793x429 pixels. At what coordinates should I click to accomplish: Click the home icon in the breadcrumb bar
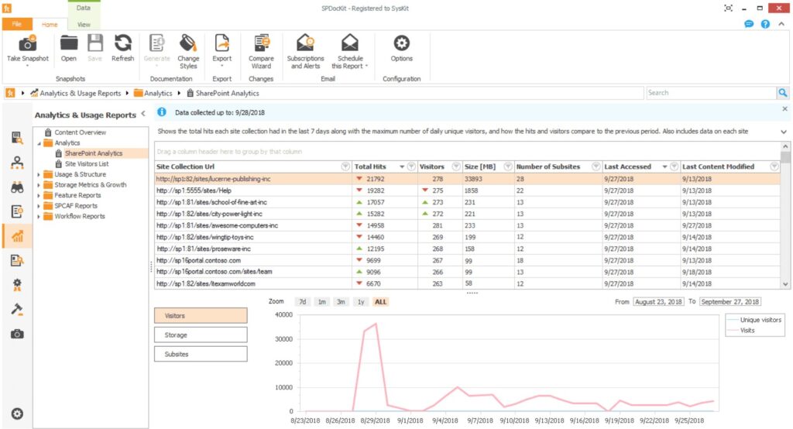[x=10, y=93]
